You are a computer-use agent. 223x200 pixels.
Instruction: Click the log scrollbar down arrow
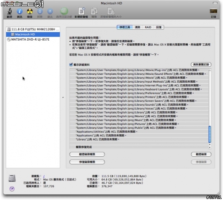click(210, 148)
